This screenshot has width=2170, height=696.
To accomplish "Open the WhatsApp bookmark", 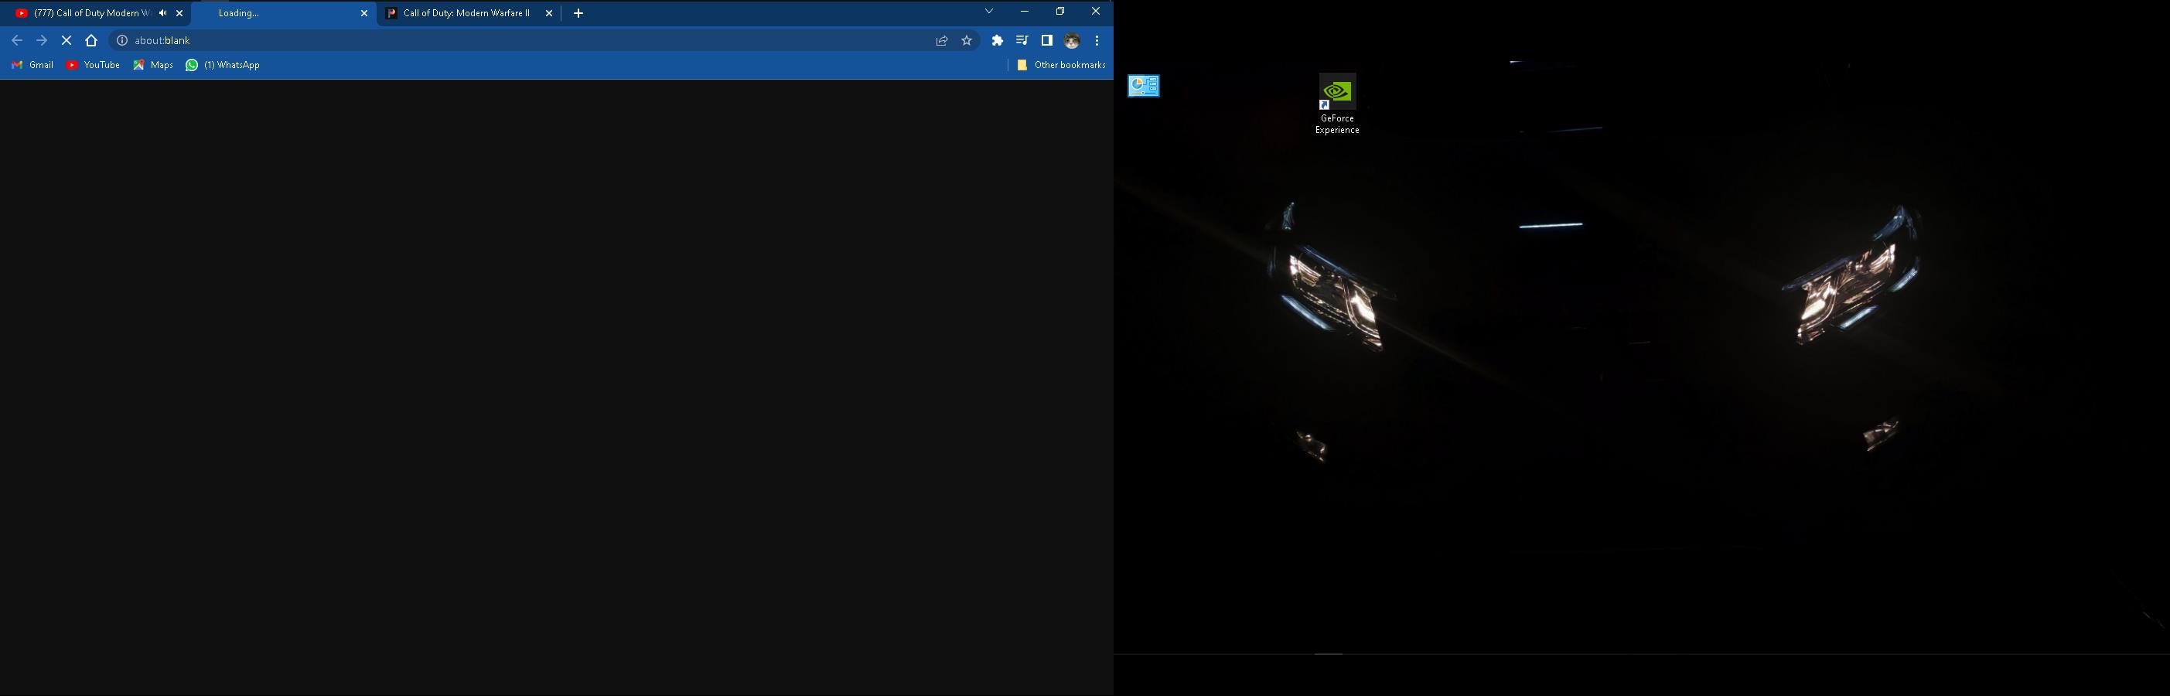I will [x=223, y=65].
